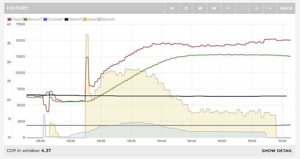This screenshot has width=300, height=159.
Task: Click the COP in window value
Action: pos(46,151)
